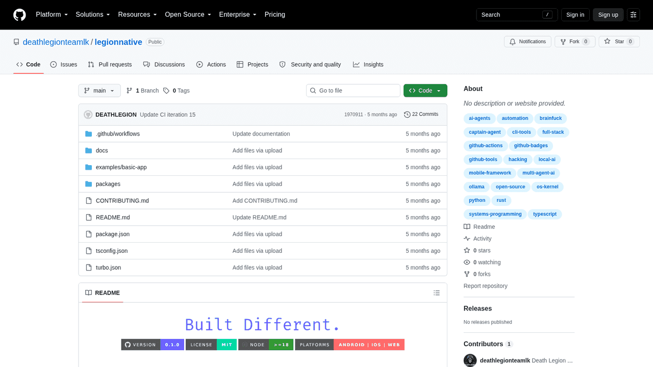Switch to the Issues tab

tap(64, 65)
